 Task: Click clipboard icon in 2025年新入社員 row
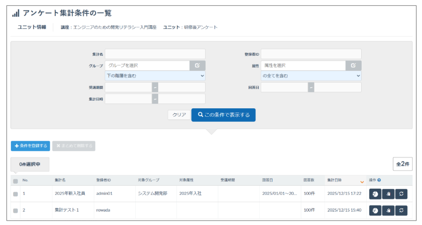[x=388, y=194]
